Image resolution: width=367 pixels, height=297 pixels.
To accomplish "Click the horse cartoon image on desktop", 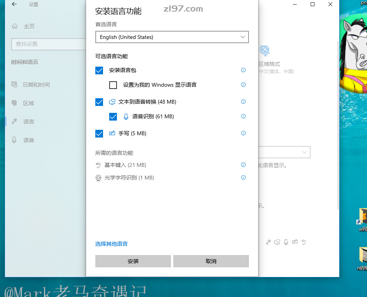I will pos(353,54).
